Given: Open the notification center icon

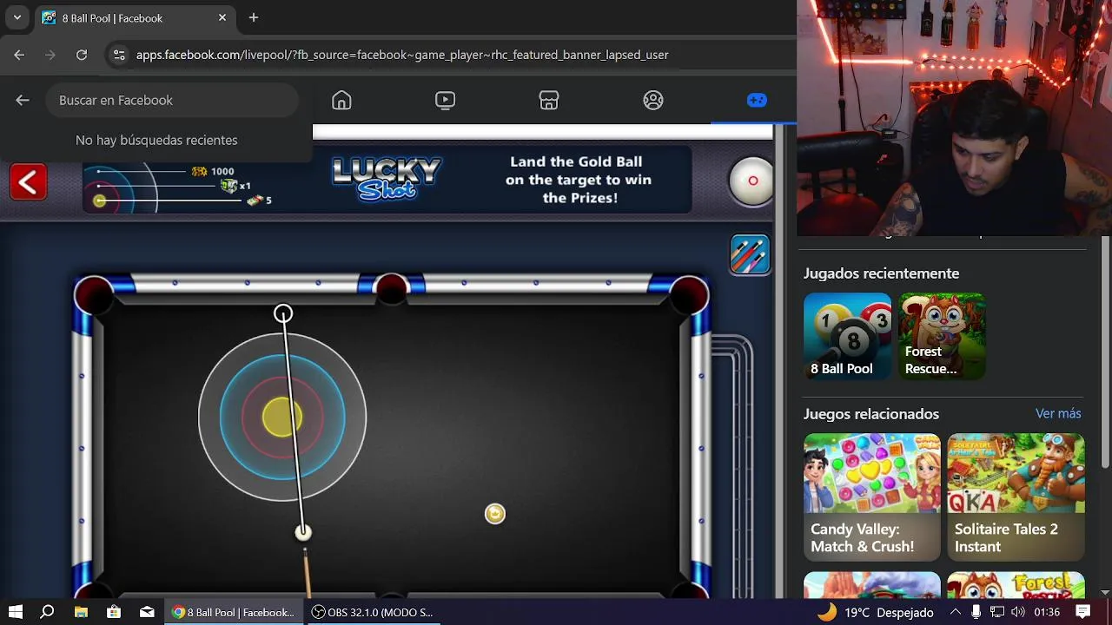Looking at the screenshot, I should tap(1082, 612).
